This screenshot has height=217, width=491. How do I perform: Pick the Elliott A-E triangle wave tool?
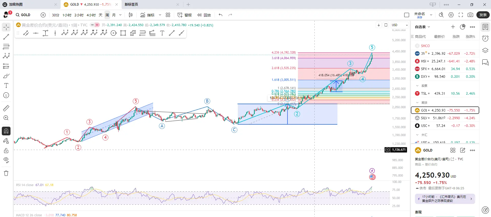pyautogui.click(x=84, y=33)
